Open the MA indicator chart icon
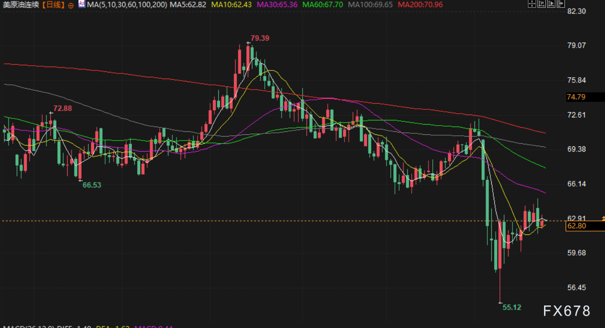605x328 pixels. pos(82,4)
